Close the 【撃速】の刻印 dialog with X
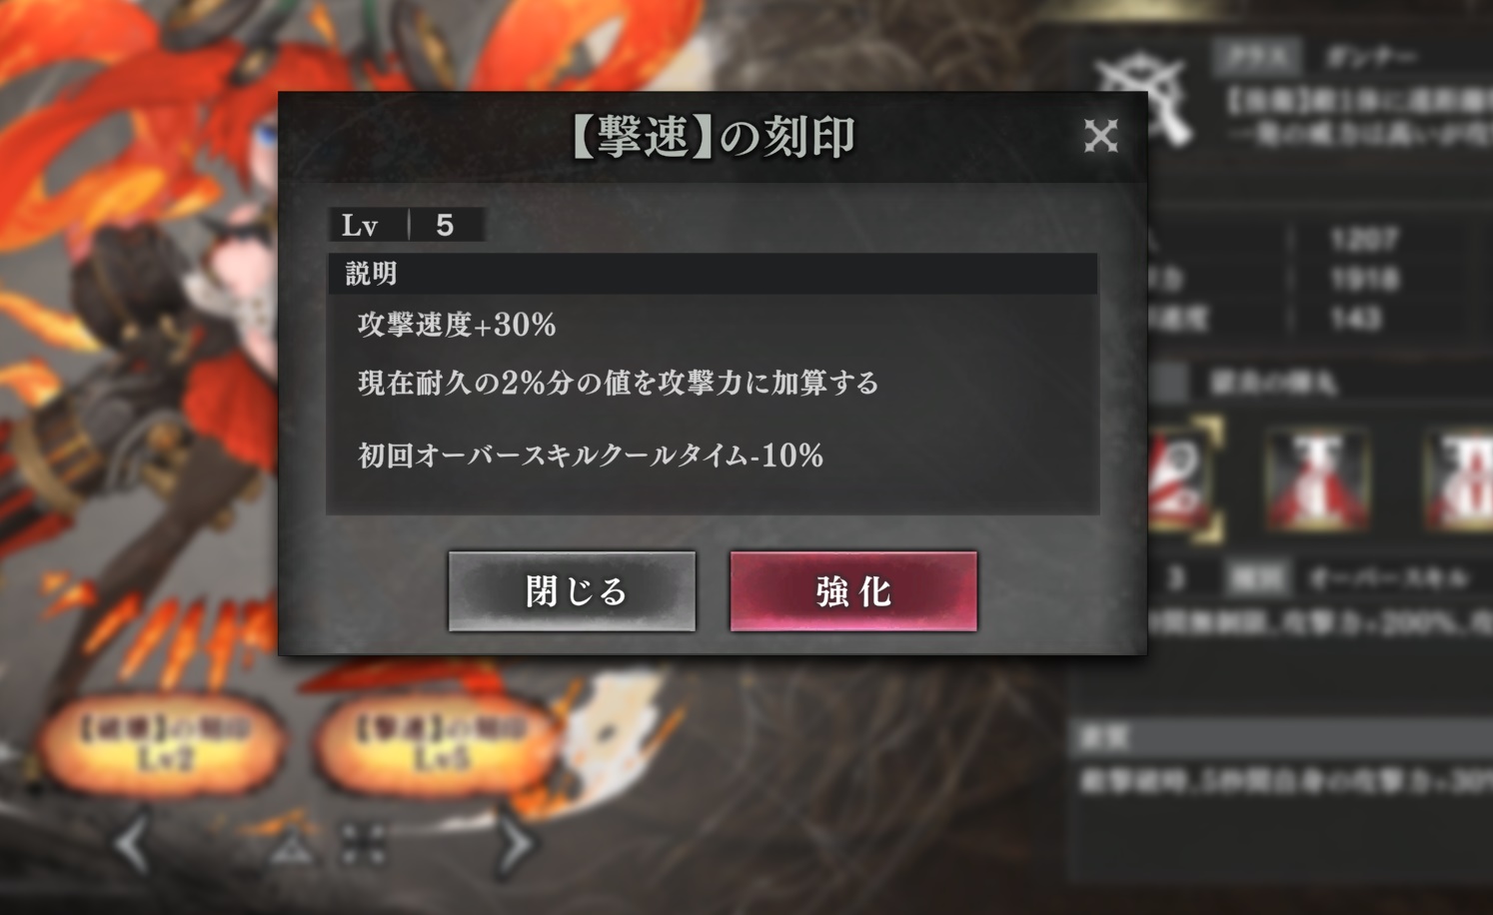1493x915 pixels. 1100,136
